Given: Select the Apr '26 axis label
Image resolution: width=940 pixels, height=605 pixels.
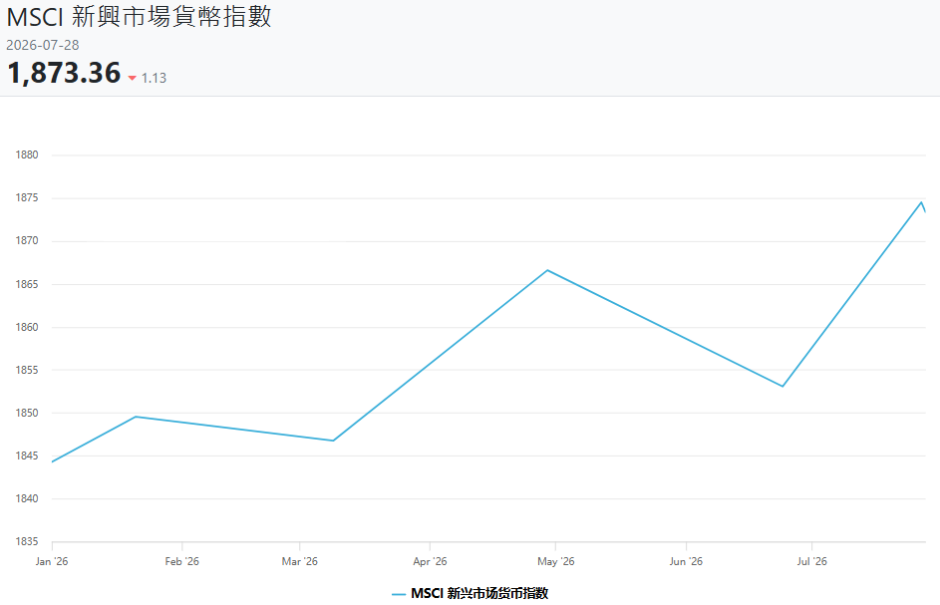Looking at the screenshot, I should coord(430,561).
